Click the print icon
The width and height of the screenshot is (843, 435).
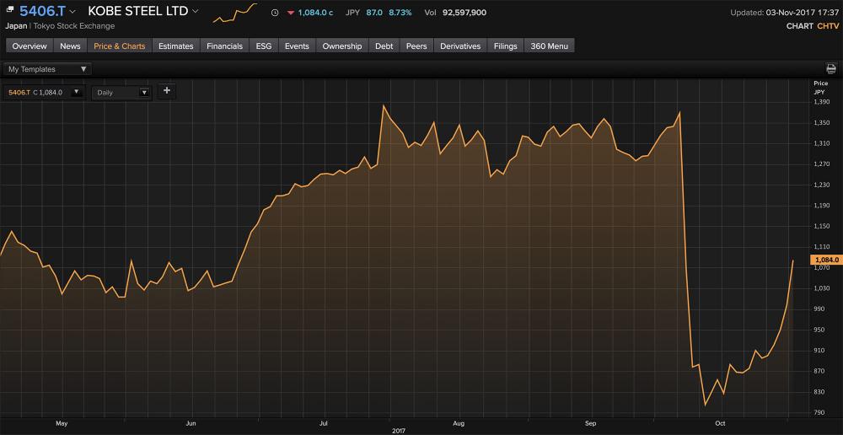point(831,68)
